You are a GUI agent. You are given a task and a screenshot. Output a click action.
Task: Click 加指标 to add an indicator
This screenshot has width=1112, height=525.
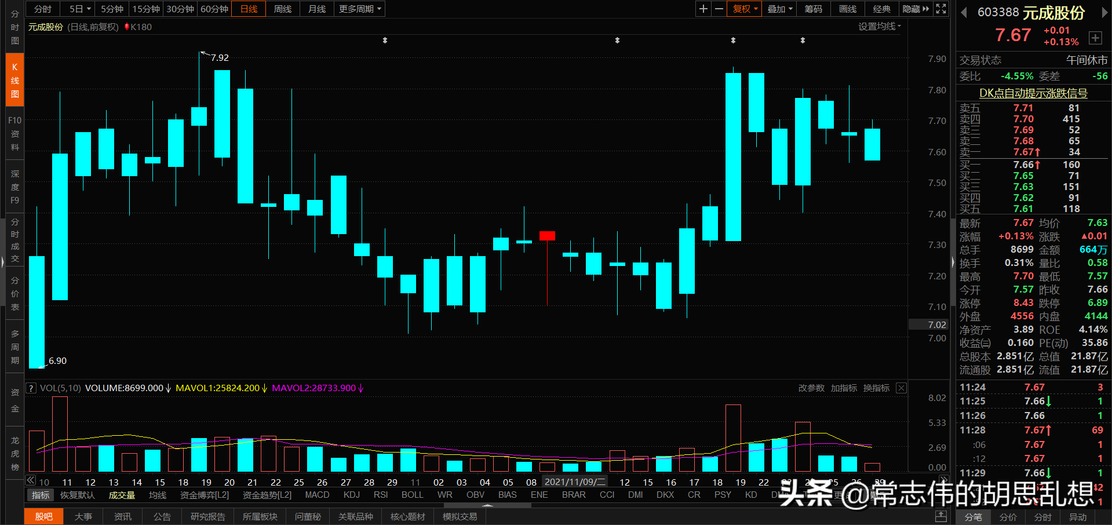coord(844,388)
